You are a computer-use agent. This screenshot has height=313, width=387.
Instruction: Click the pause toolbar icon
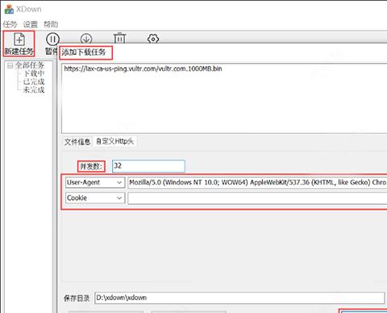(52, 40)
